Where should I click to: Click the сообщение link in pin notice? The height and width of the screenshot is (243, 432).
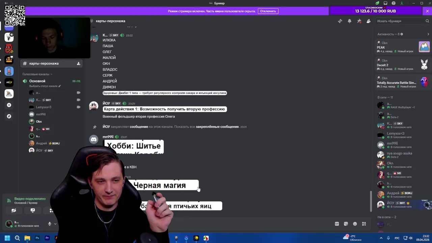point(139,127)
